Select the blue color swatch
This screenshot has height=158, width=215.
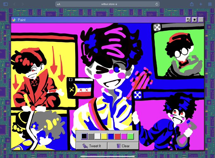(111, 136)
